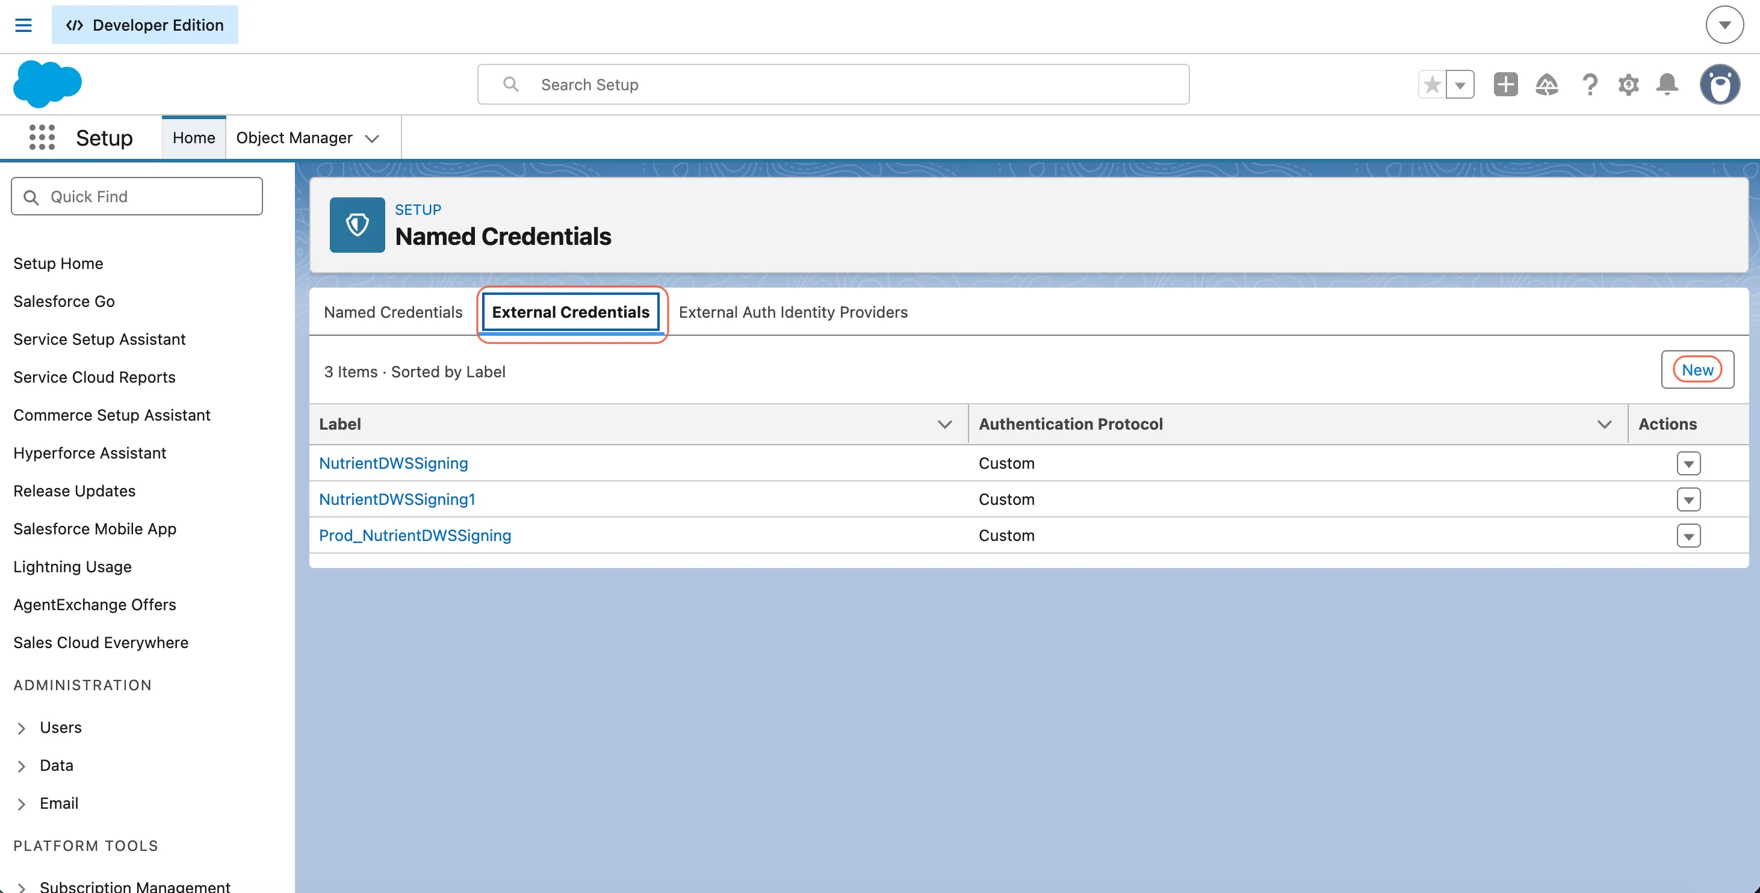This screenshot has width=1760, height=893.
Task: Open Lightning Usage
Action: [x=72, y=566]
